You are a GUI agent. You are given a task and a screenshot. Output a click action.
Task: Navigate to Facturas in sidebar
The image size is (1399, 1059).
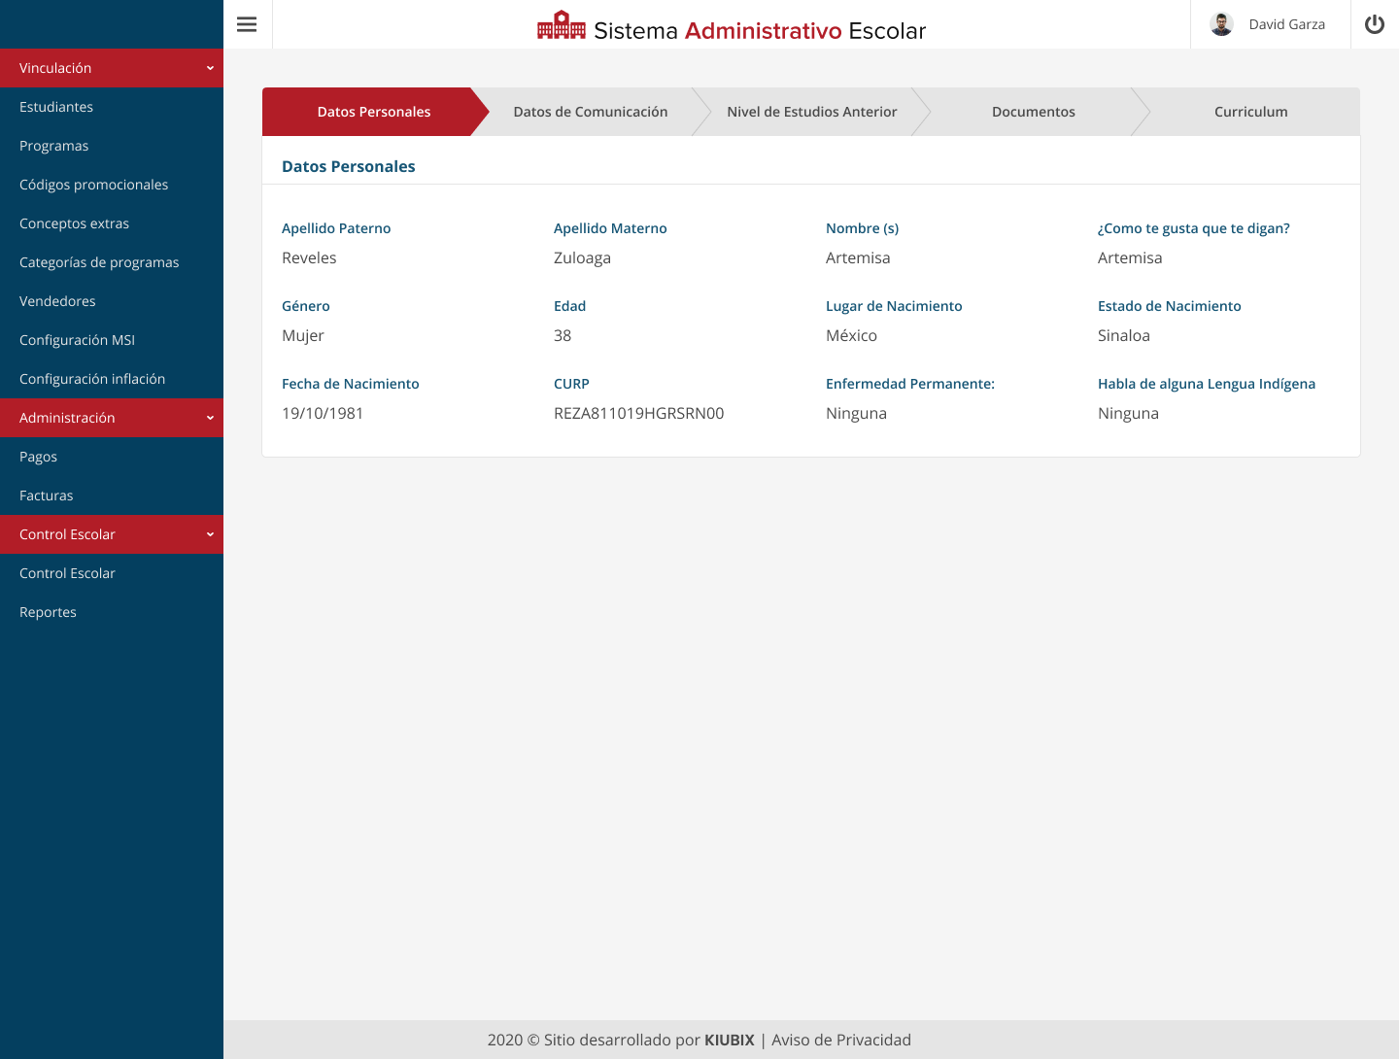click(x=46, y=495)
